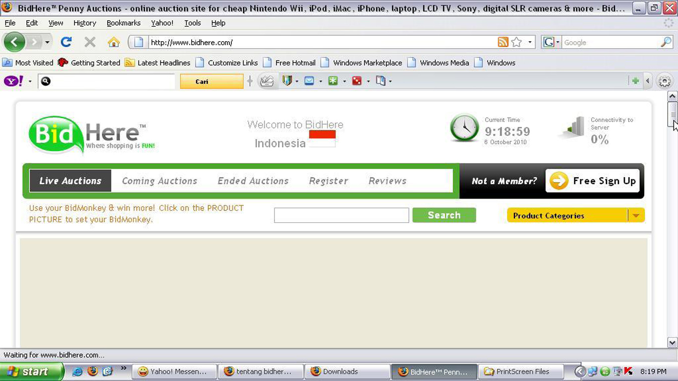Click the Yahoo toolbar pencil/edit icon
This screenshot has height=381, width=678.
(x=267, y=81)
